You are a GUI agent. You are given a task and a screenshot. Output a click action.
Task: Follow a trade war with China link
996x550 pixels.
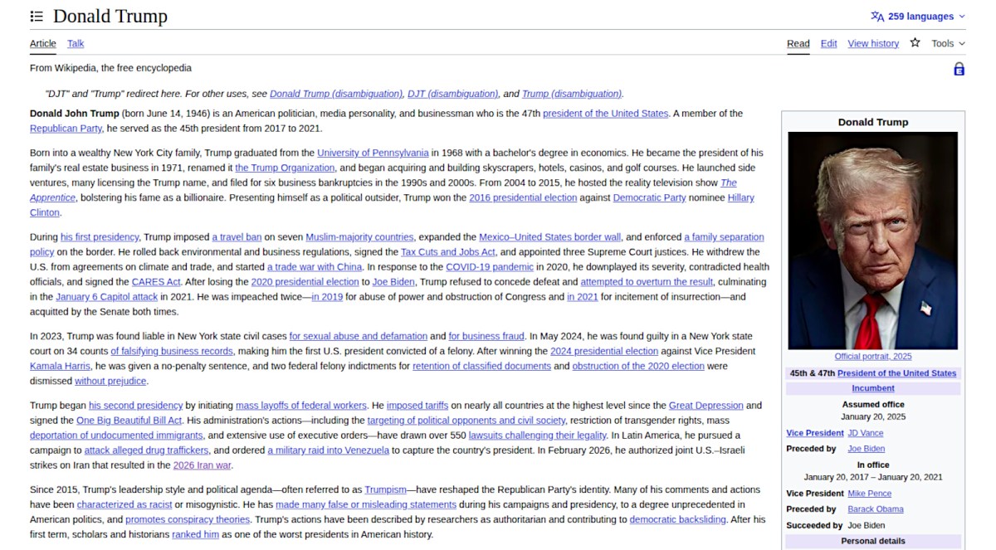pos(315,267)
